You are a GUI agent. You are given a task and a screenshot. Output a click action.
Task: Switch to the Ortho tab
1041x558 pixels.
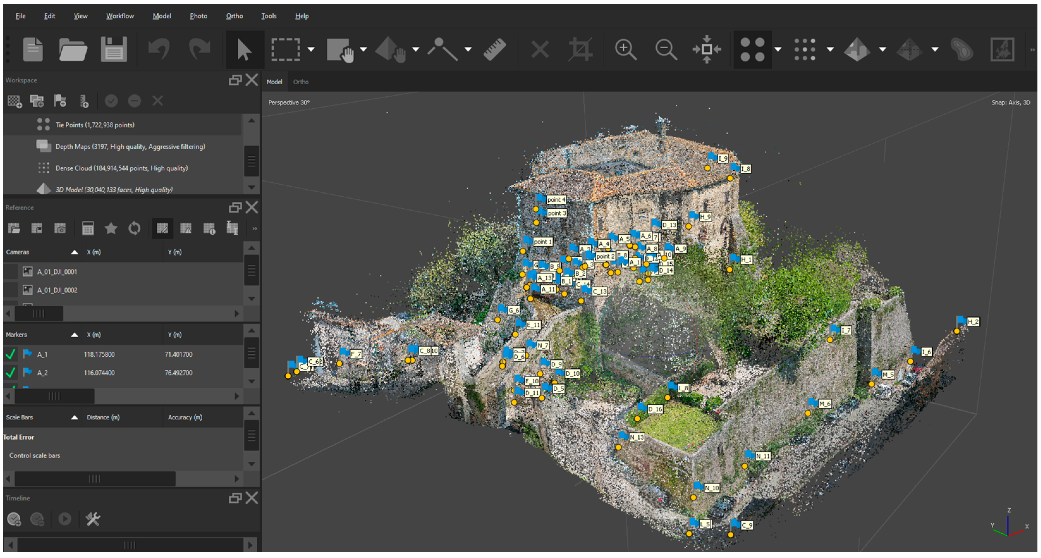(x=301, y=82)
